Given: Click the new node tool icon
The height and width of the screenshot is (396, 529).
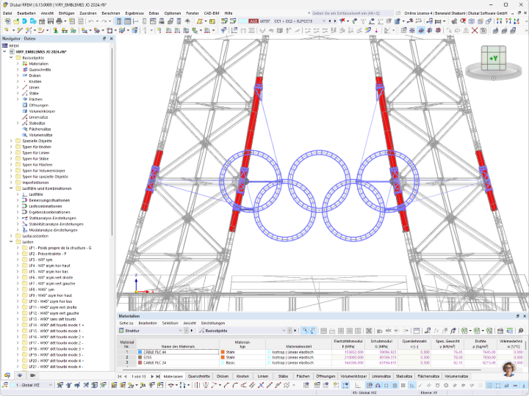Looking at the screenshot, I should pos(6,30).
